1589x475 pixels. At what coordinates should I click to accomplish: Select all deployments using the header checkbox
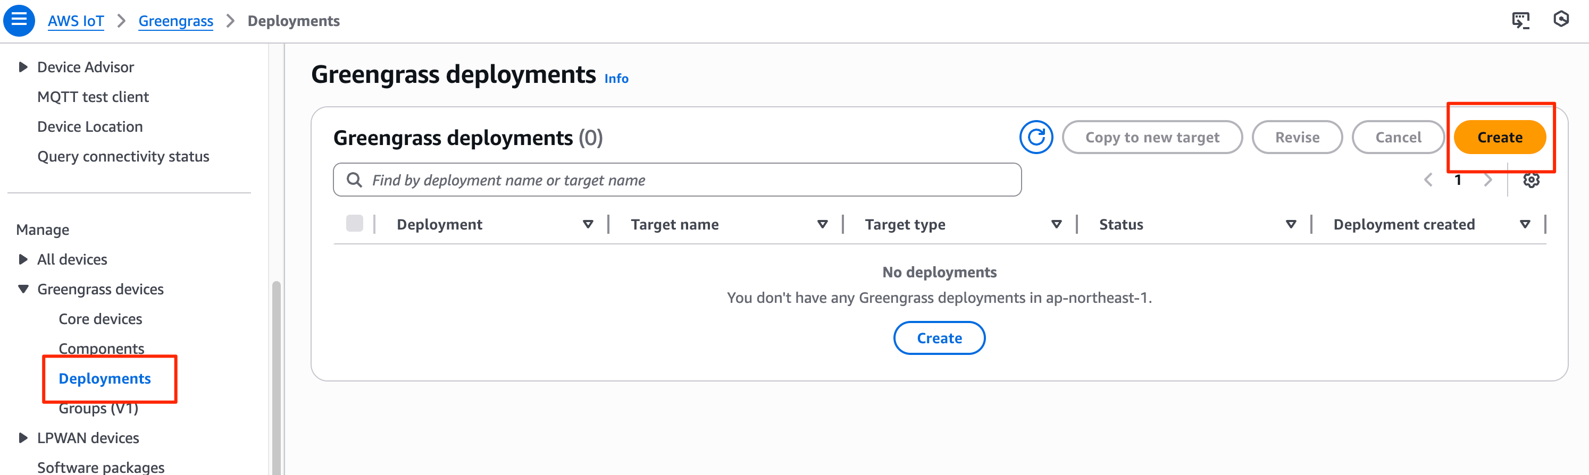355,224
